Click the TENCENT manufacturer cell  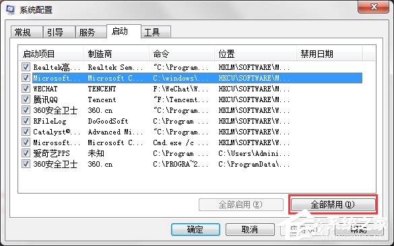(102, 89)
